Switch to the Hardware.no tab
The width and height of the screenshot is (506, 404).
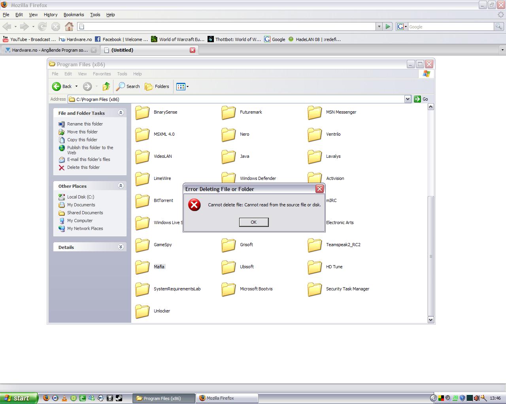[49, 50]
